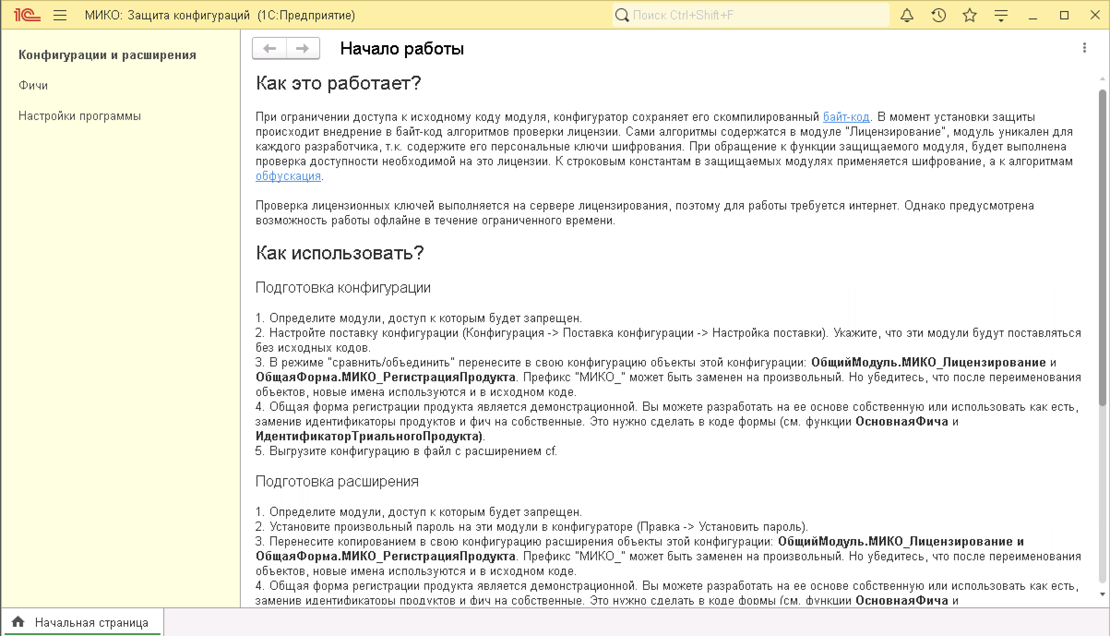The height and width of the screenshot is (636, 1110).
Task: Click the subheading Подготовка конфигурации
Action: 343,288
